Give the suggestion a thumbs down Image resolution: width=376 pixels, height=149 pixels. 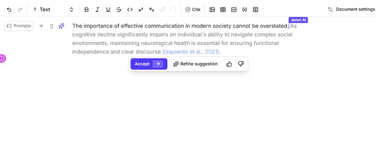pyautogui.click(x=241, y=64)
